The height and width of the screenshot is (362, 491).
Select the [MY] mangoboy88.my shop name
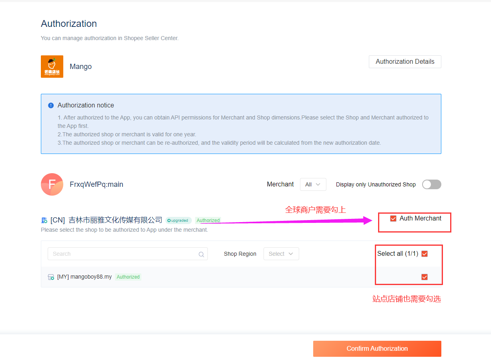coord(85,277)
